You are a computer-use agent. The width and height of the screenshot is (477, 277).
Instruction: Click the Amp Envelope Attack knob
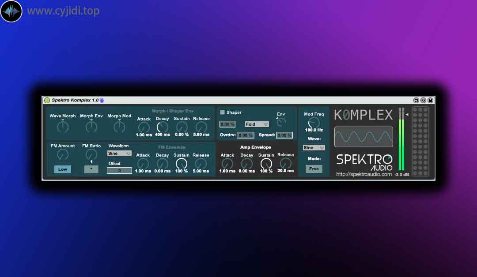pos(227,164)
